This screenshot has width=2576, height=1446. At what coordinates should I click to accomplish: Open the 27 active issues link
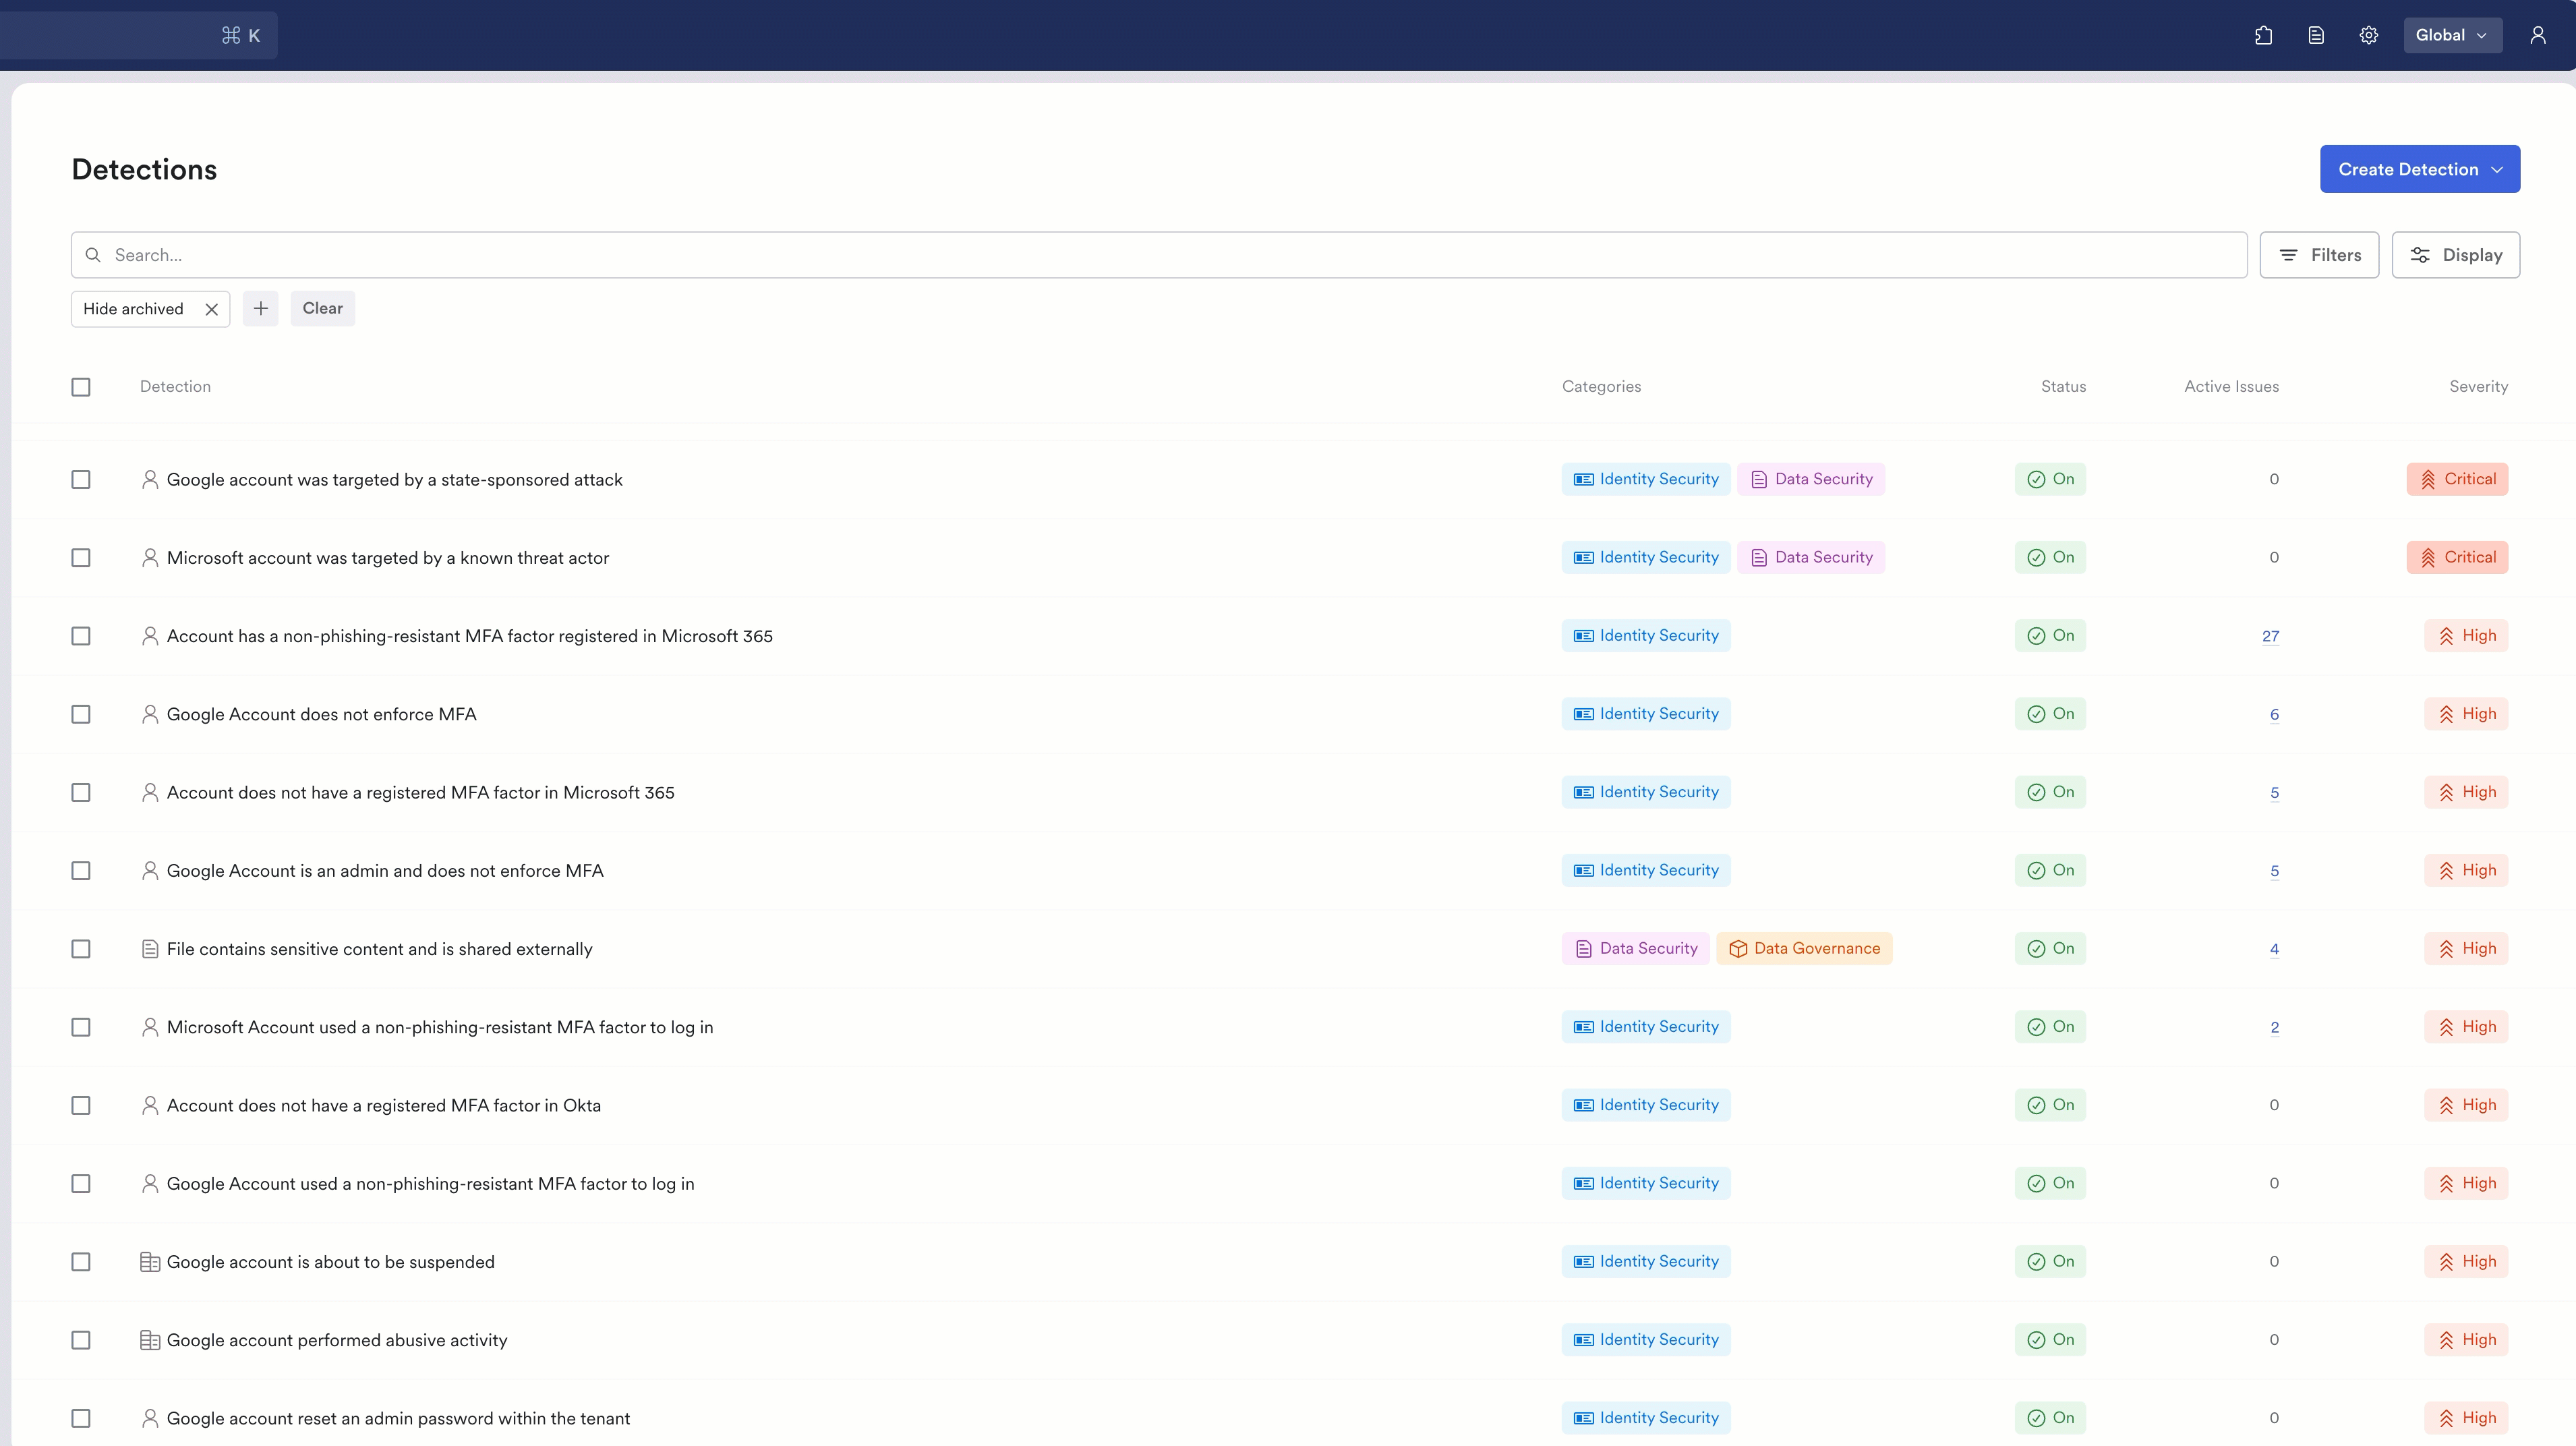2270,636
